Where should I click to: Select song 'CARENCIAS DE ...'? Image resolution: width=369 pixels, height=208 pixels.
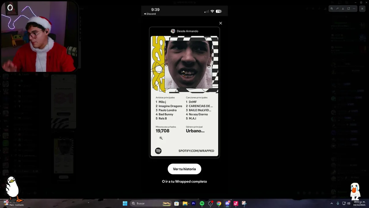click(x=201, y=106)
